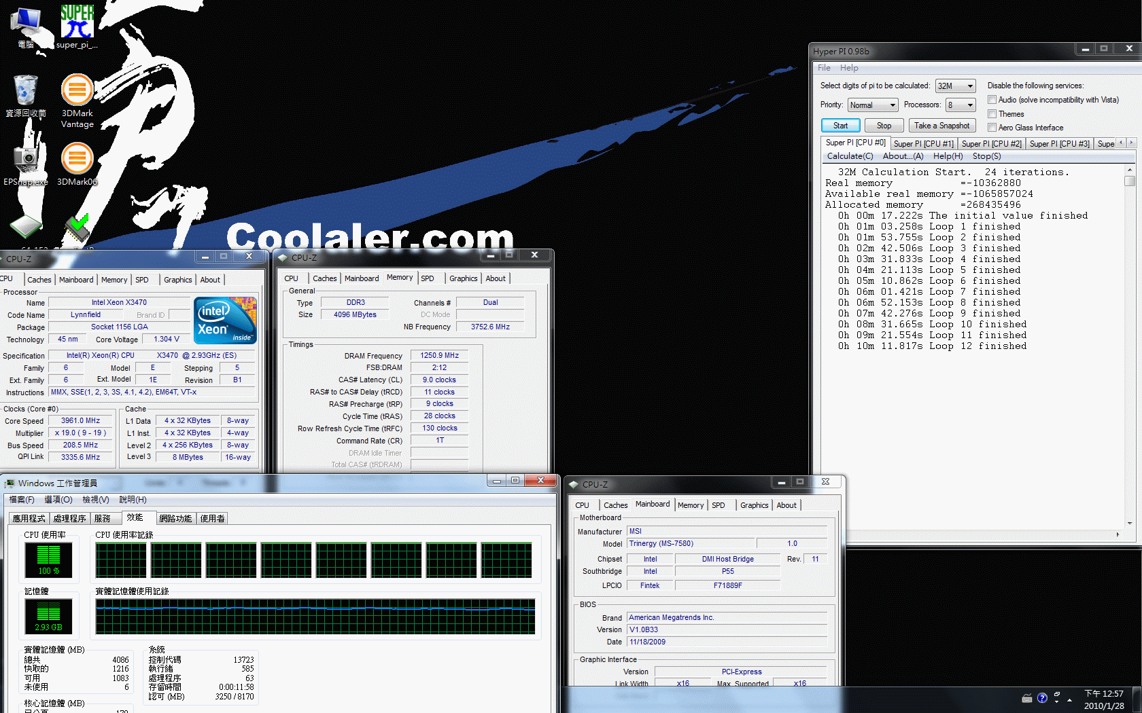Open the Help menu in Hyper PI menu bar
The height and width of the screenshot is (713, 1142).
point(849,68)
